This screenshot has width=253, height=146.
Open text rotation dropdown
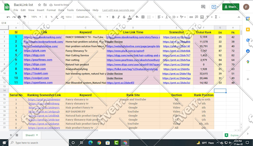point(183,17)
